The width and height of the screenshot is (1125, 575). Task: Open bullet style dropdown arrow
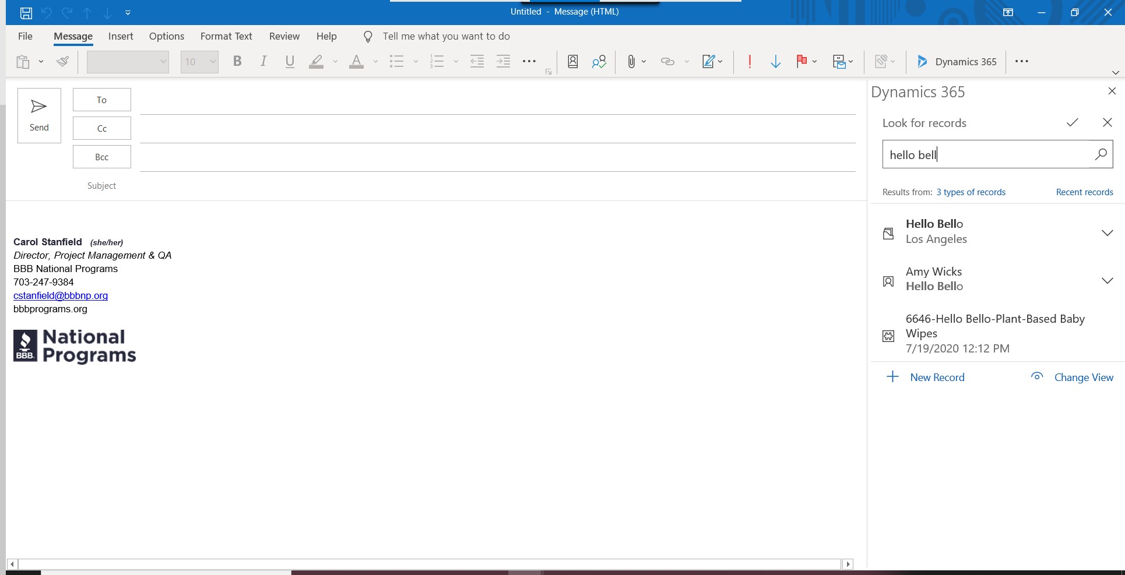click(x=416, y=61)
